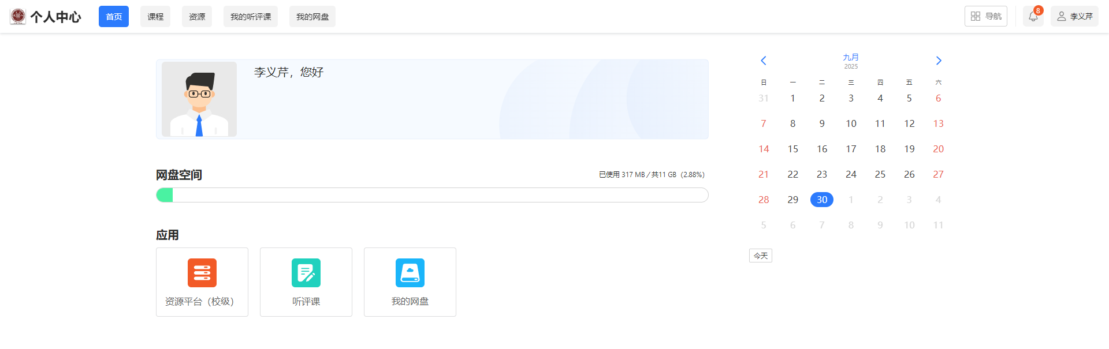Viewport: 1109px width, 349px height.
Task: Click the 今天 button under the calendar
Action: (761, 256)
